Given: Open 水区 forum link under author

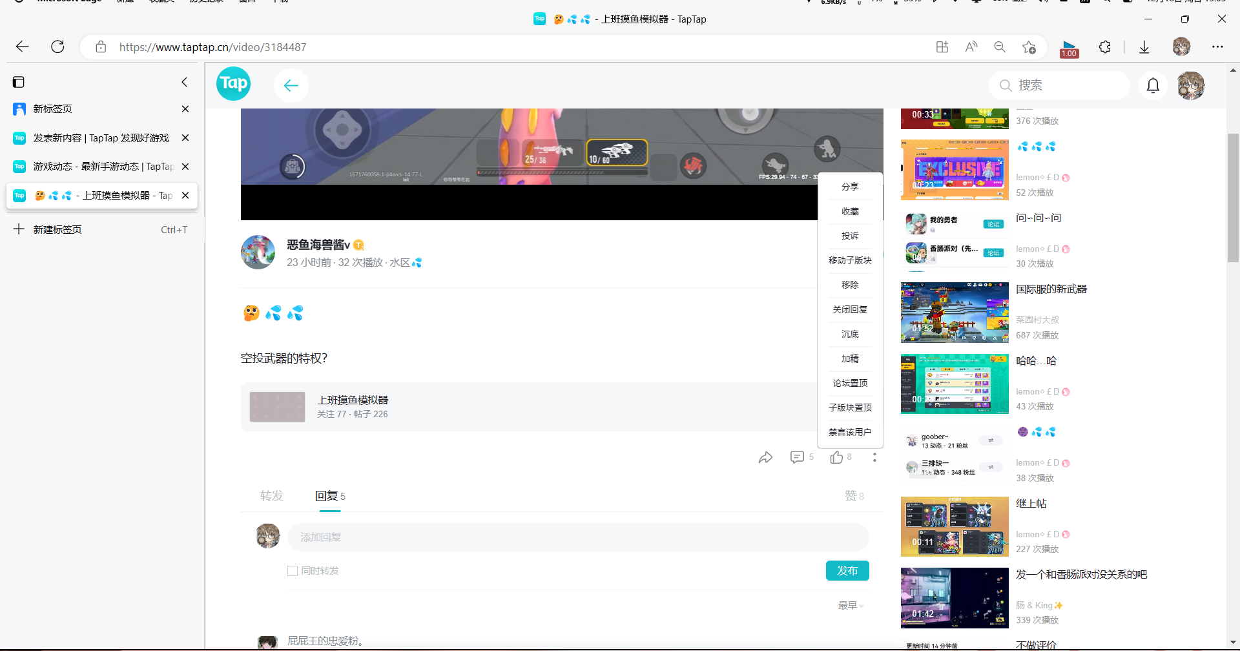Looking at the screenshot, I should [x=405, y=263].
